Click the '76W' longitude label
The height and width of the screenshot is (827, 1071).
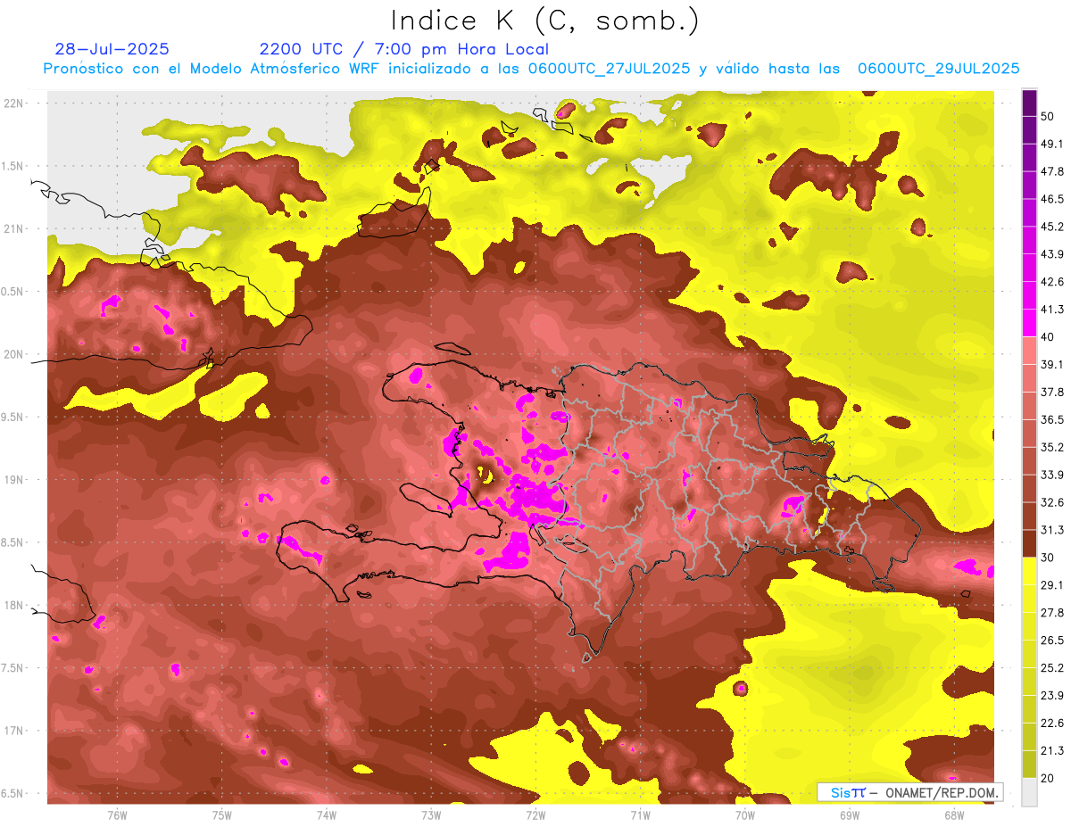tap(117, 815)
